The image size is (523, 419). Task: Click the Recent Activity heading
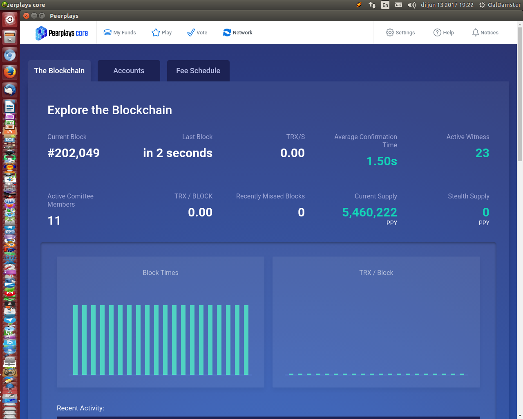click(x=80, y=408)
